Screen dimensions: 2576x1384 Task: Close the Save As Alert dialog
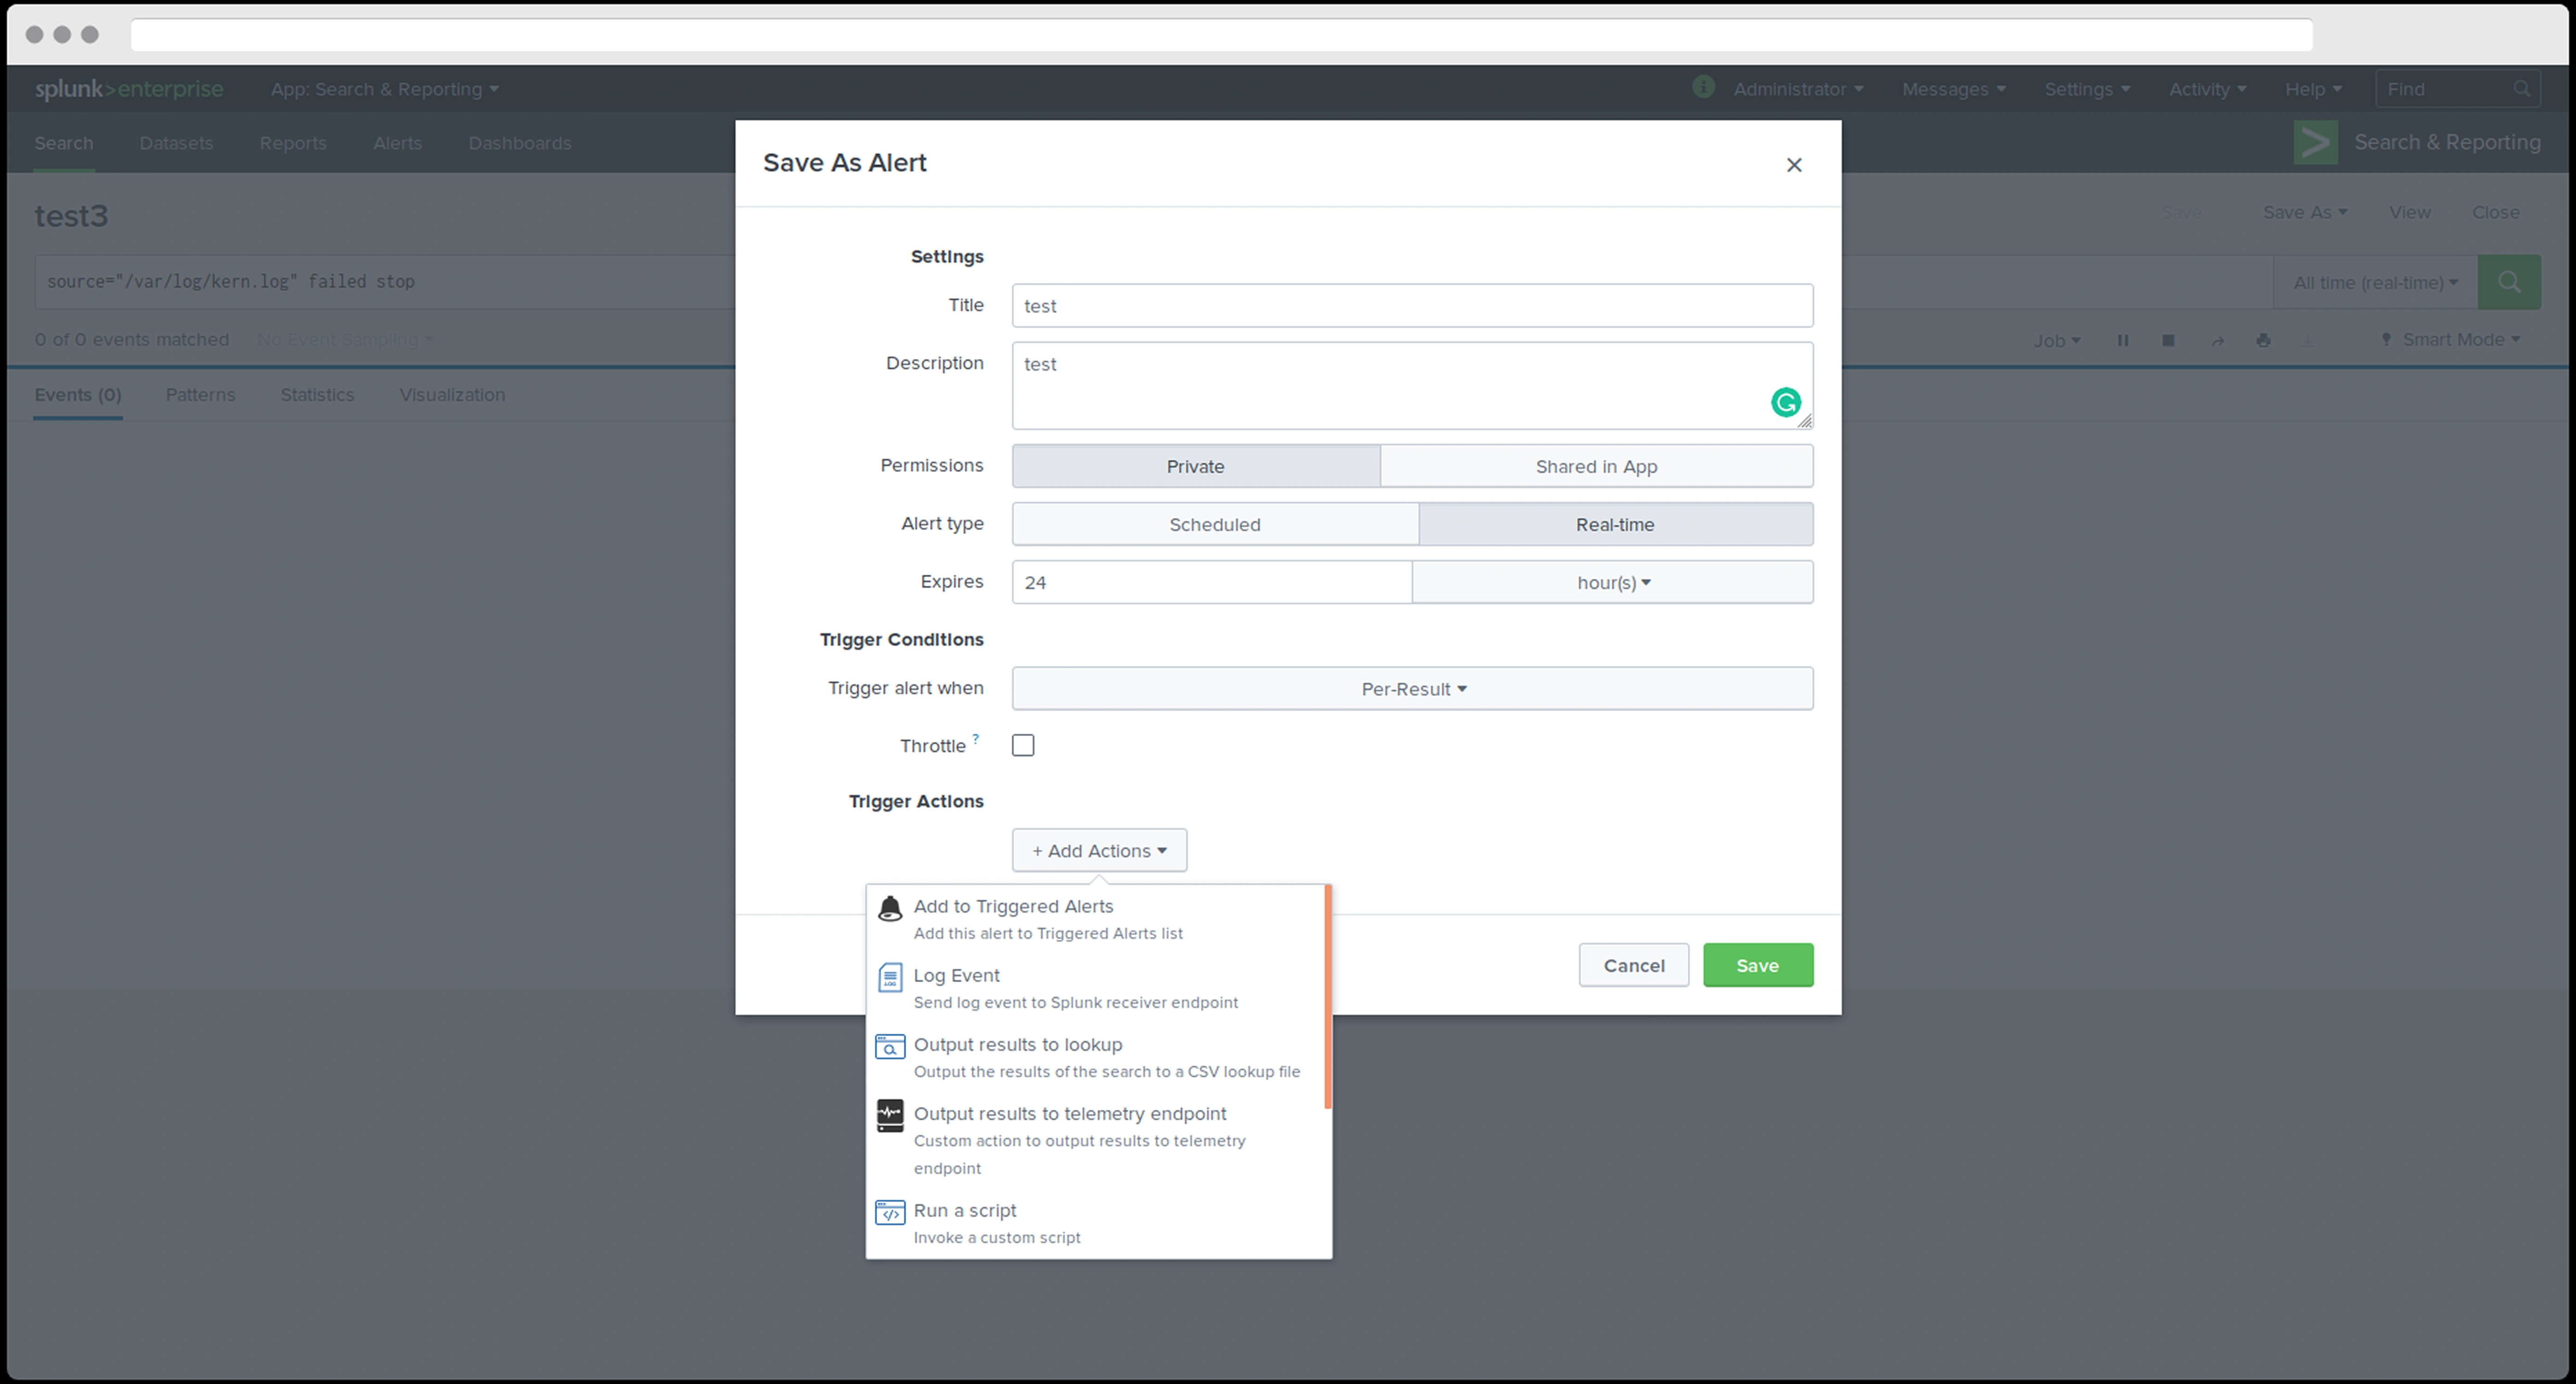[x=1793, y=165]
